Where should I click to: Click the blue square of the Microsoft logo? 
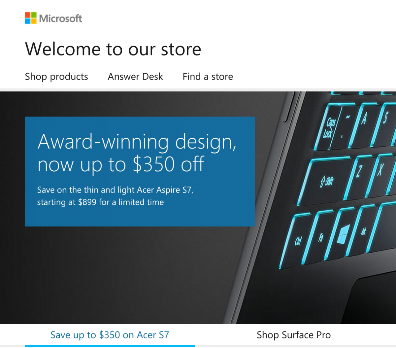[x=27, y=21]
